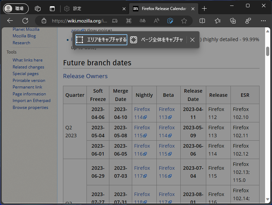Send this page to devices icon
Image resolution: width=272 pixels, height=205 pixels.
[x=115, y=21]
